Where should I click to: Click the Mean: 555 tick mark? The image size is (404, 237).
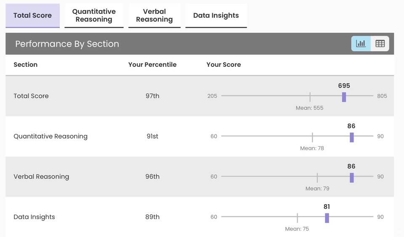(x=310, y=97)
